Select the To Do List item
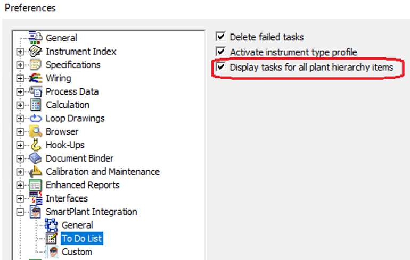Image resolution: width=410 pixels, height=260 pixels. pos(81,238)
